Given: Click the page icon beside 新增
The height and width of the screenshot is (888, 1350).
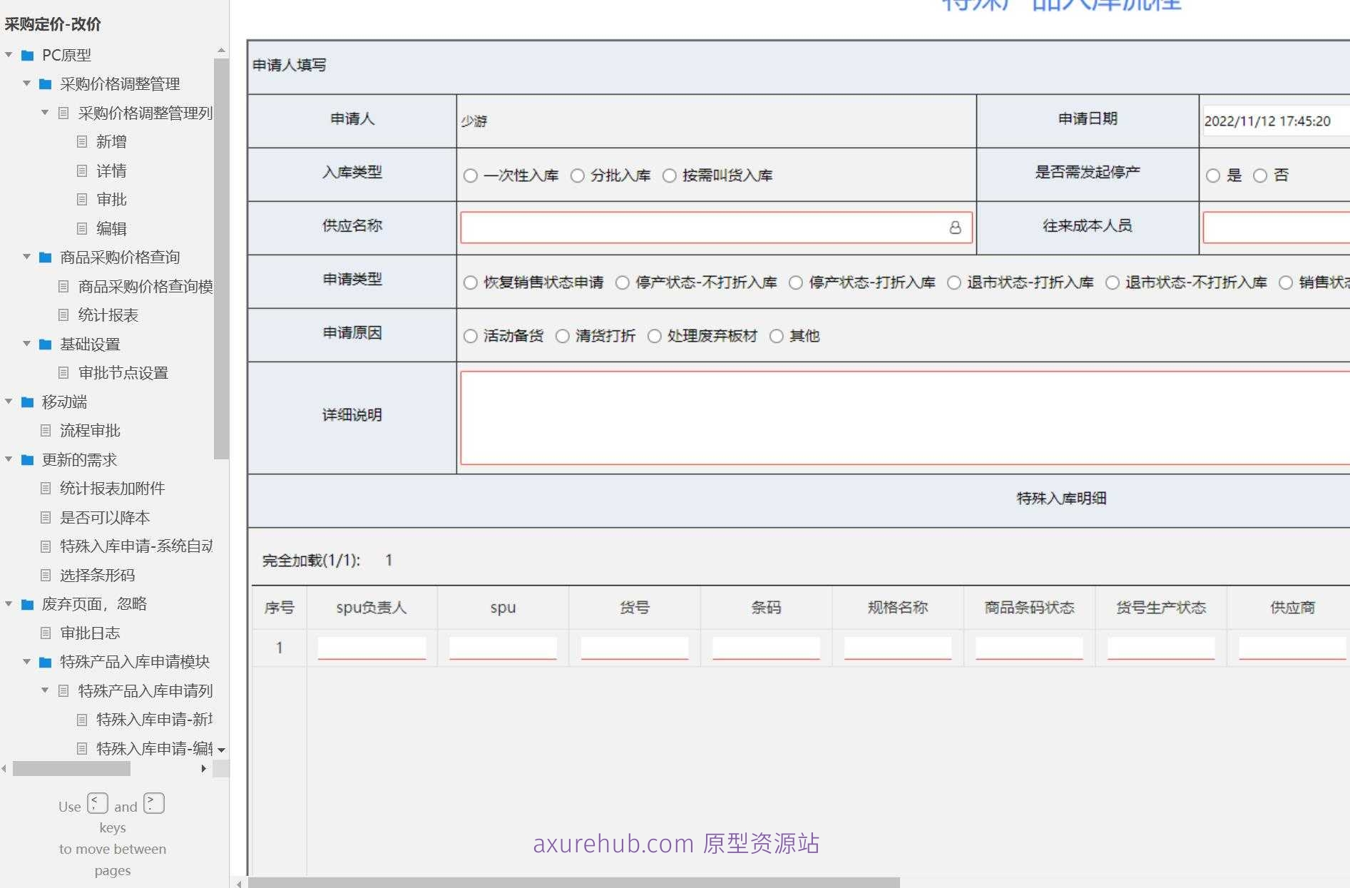Looking at the screenshot, I should coord(81,142).
